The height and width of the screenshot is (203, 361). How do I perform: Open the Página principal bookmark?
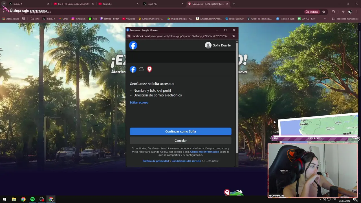coord(180,19)
